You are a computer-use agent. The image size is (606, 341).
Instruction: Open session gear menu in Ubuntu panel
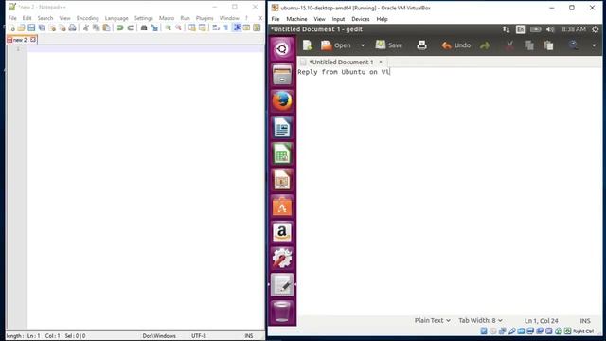[x=596, y=29]
